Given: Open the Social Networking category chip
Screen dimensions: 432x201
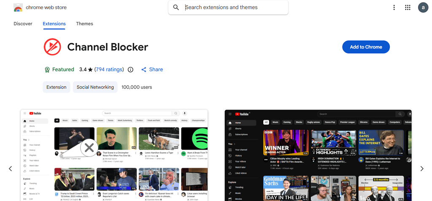Looking at the screenshot, I should (x=95, y=87).
